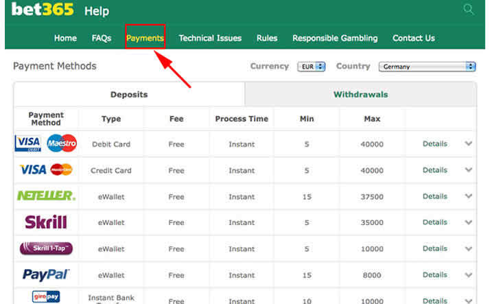This screenshot has height=304, width=490.
Task: Open Details link for Skrill
Action: (435, 222)
